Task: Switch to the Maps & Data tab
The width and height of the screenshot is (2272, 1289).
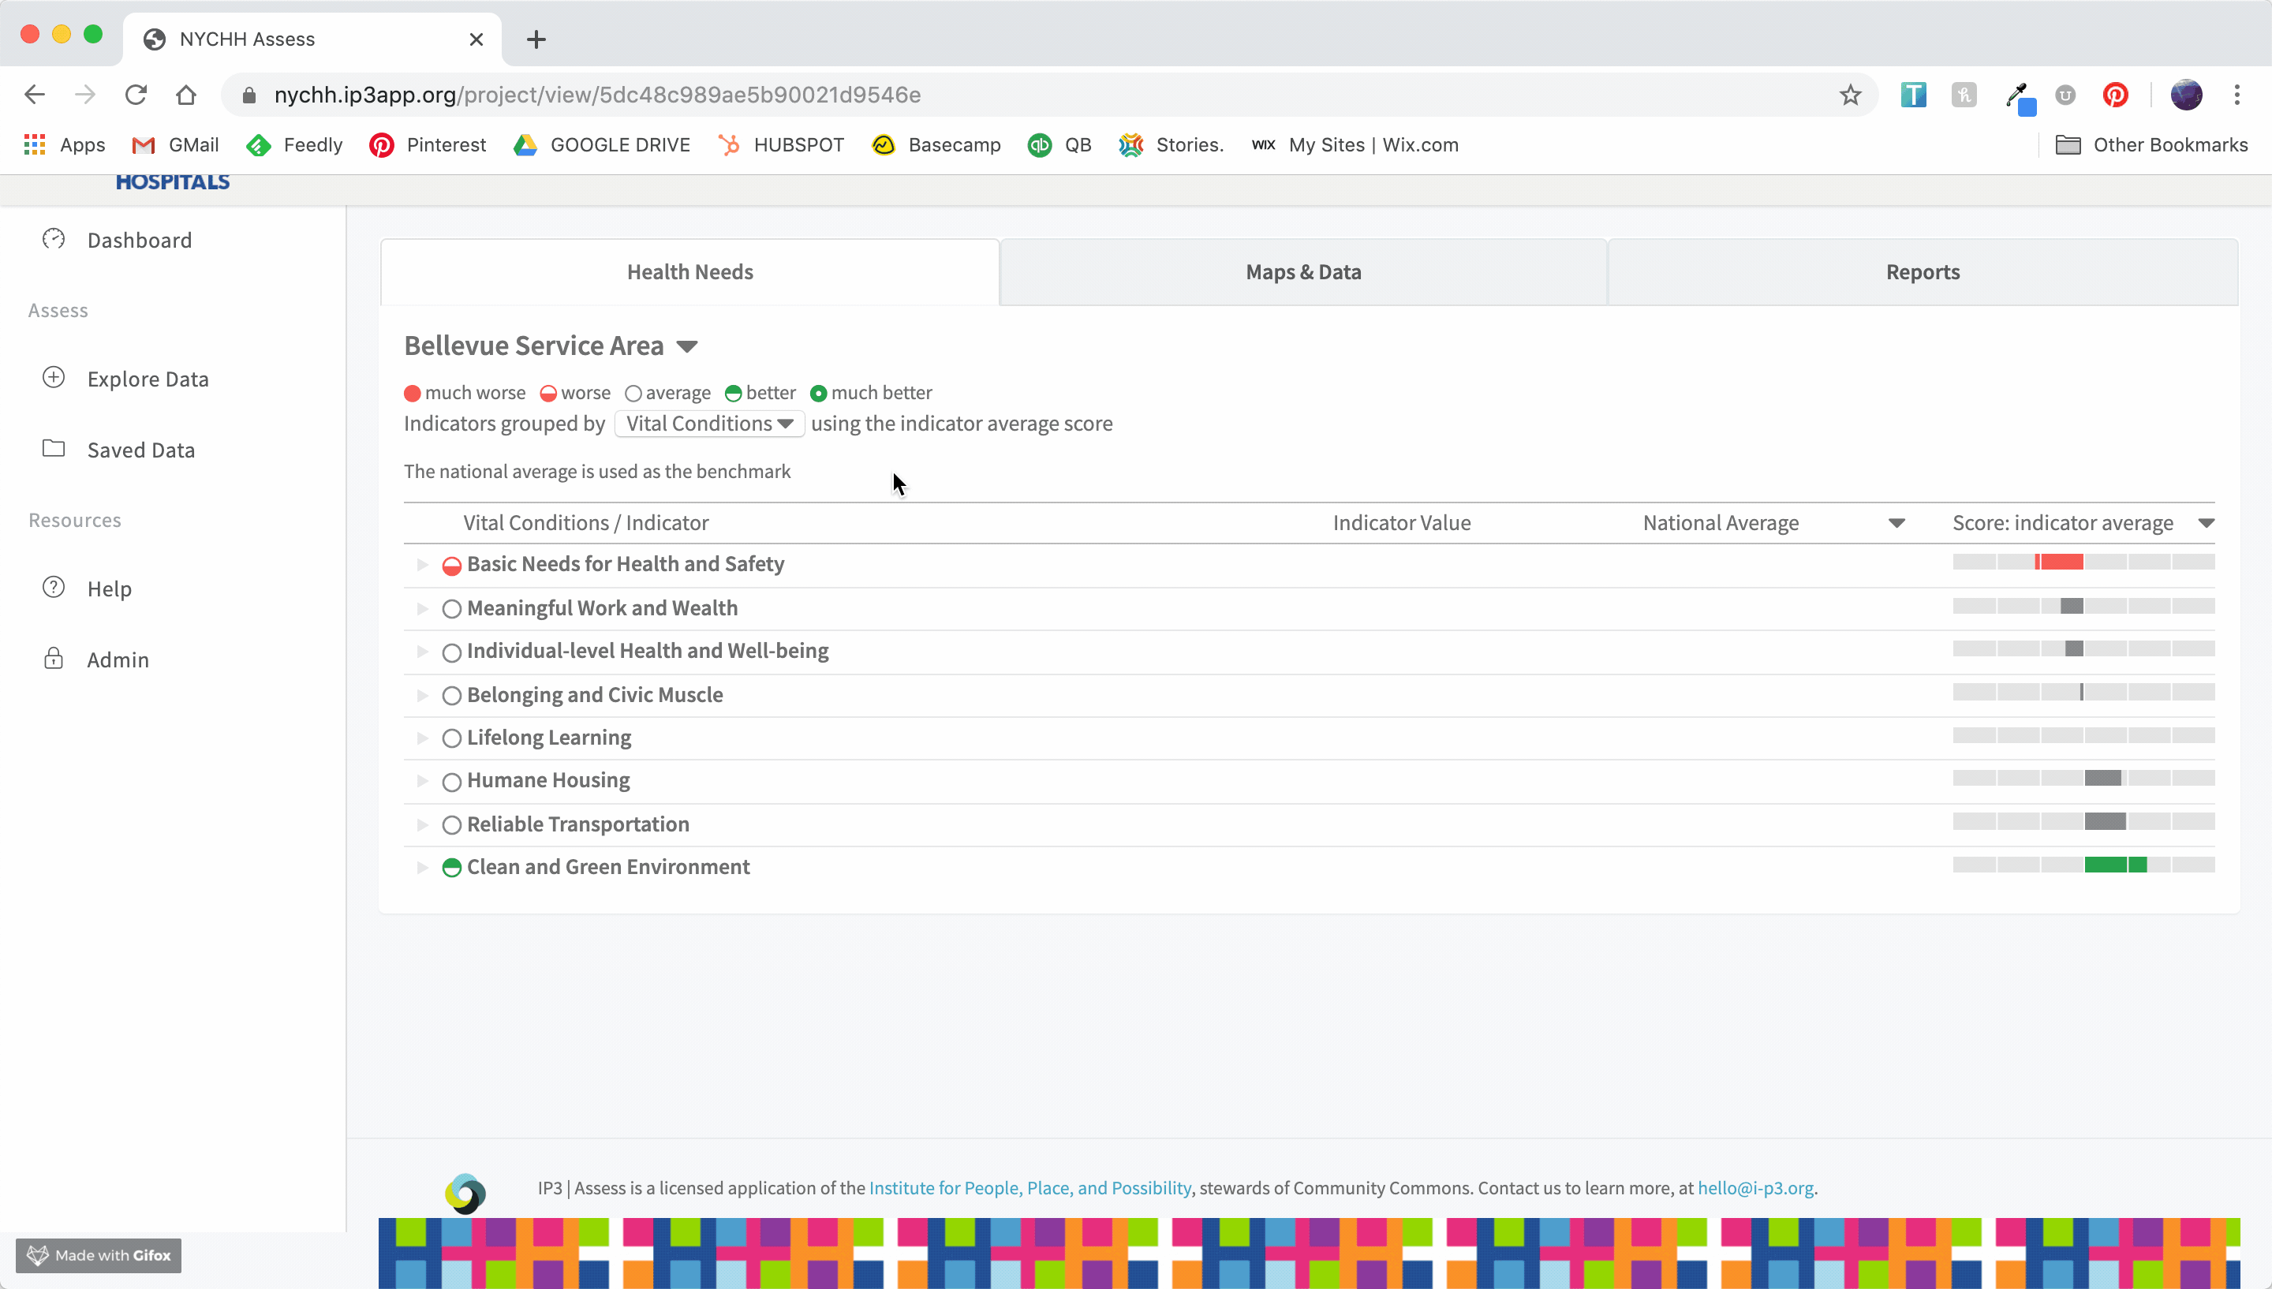Action: [x=1302, y=272]
